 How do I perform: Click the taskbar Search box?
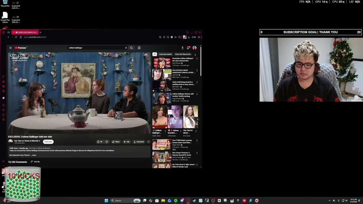[125, 201]
